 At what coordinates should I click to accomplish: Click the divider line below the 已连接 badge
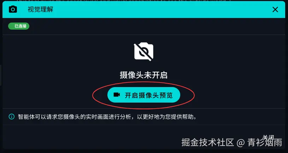coord(144,35)
